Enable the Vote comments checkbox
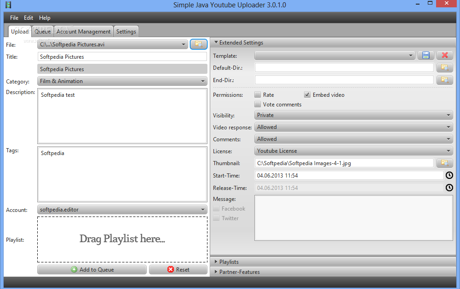The image size is (460, 289). point(258,104)
